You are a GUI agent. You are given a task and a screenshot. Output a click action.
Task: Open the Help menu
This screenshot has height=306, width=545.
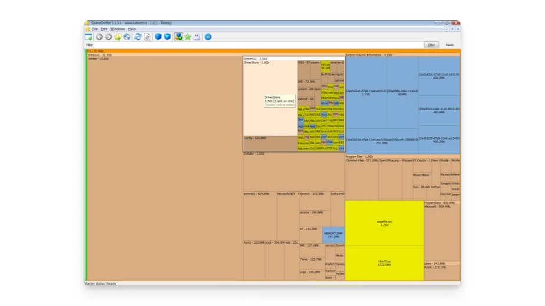tap(132, 29)
